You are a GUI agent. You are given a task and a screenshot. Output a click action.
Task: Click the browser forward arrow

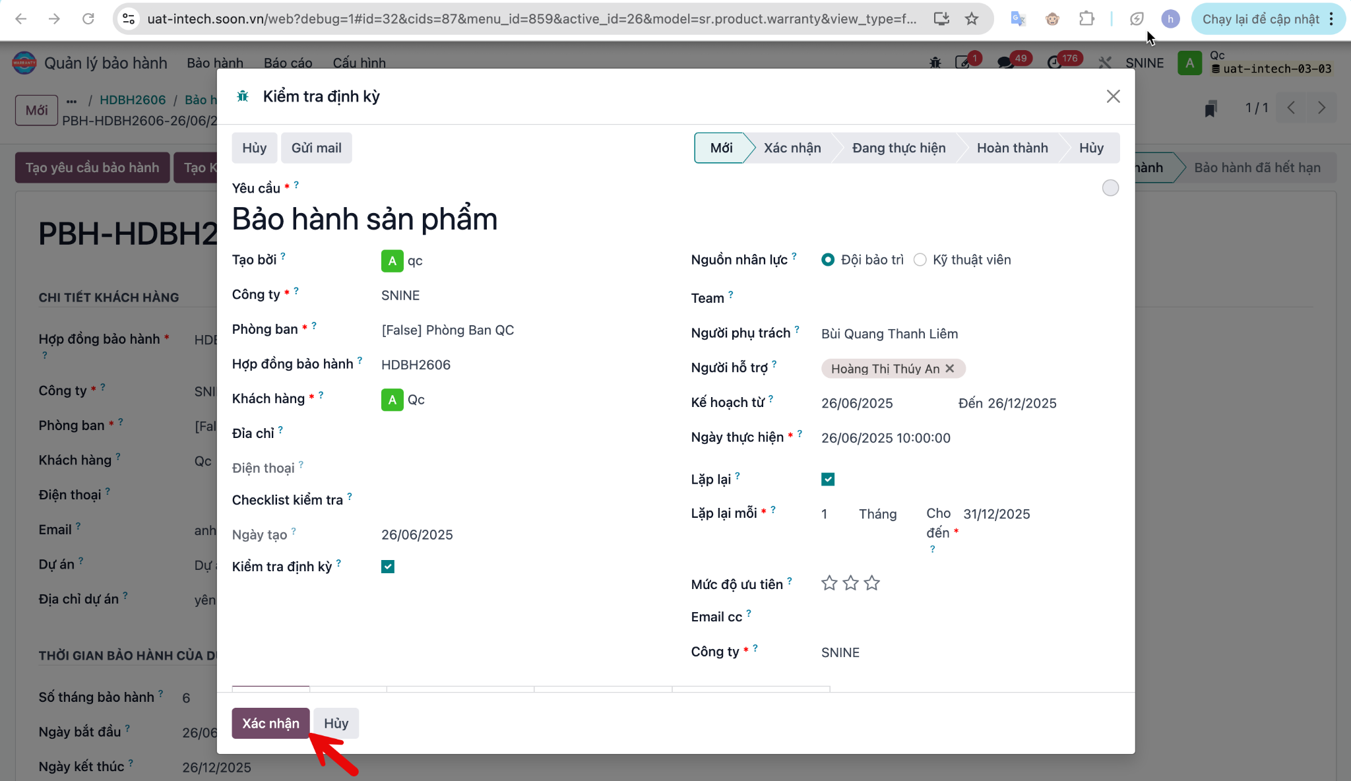(x=54, y=19)
